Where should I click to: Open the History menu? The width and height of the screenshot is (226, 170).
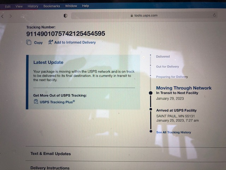click(x=33, y=6)
